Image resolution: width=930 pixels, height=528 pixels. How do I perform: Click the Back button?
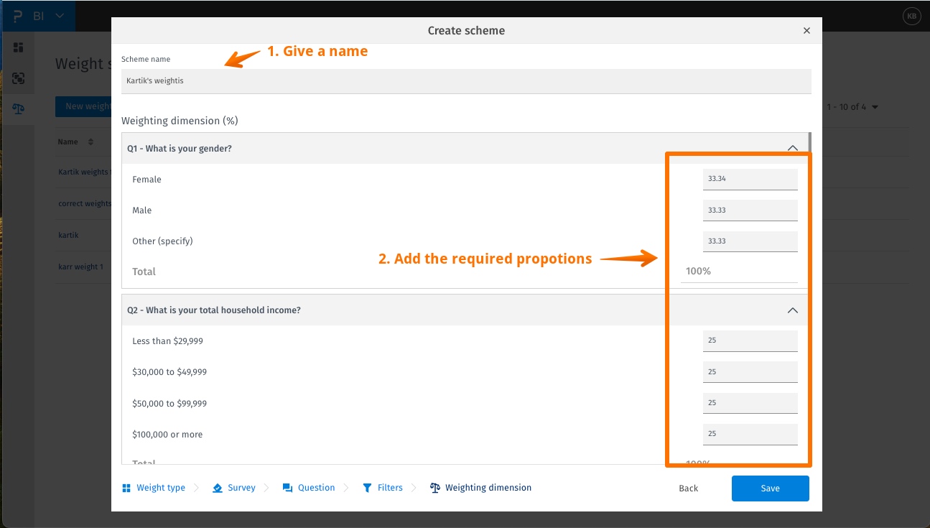pos(688,488)
